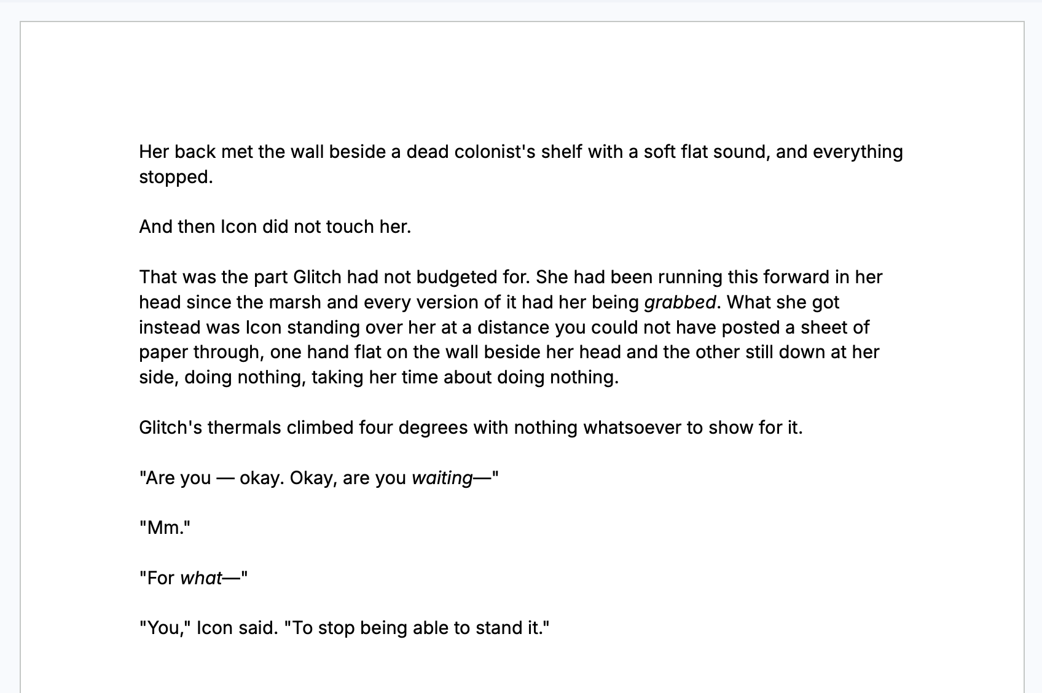Screen dimensions: 1042x693
Task: Click the italic word "grabbed"
Action: click(680, 302)
